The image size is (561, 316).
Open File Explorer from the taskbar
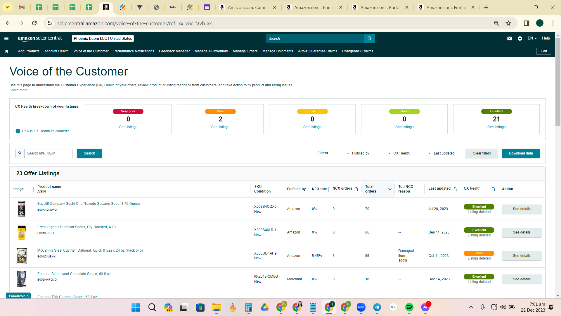pyautogui.click(x=216, y=307)
